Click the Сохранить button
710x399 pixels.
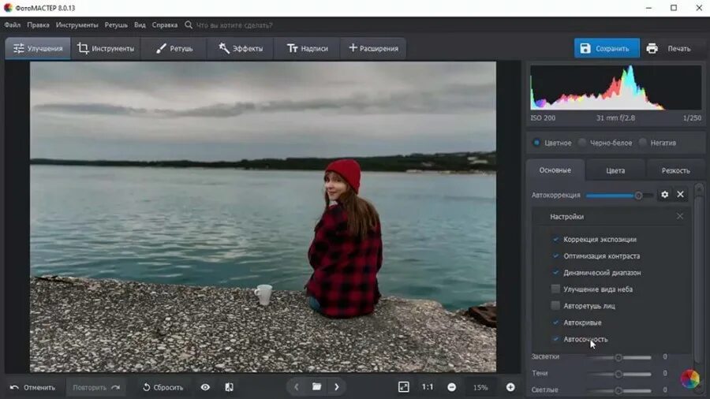pyautogui.click(x=606, y=48)
